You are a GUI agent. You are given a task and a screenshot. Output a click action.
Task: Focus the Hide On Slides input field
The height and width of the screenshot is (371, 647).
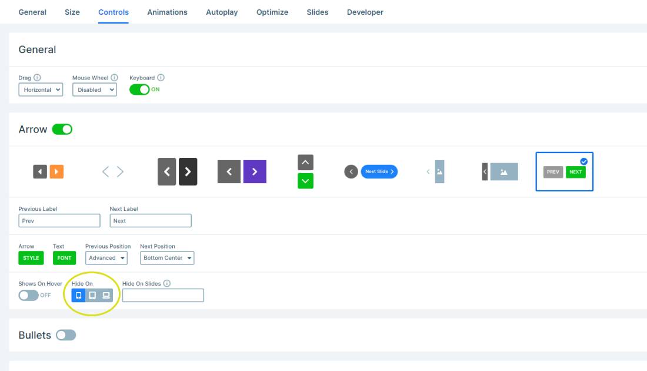[x=163, y=296]
